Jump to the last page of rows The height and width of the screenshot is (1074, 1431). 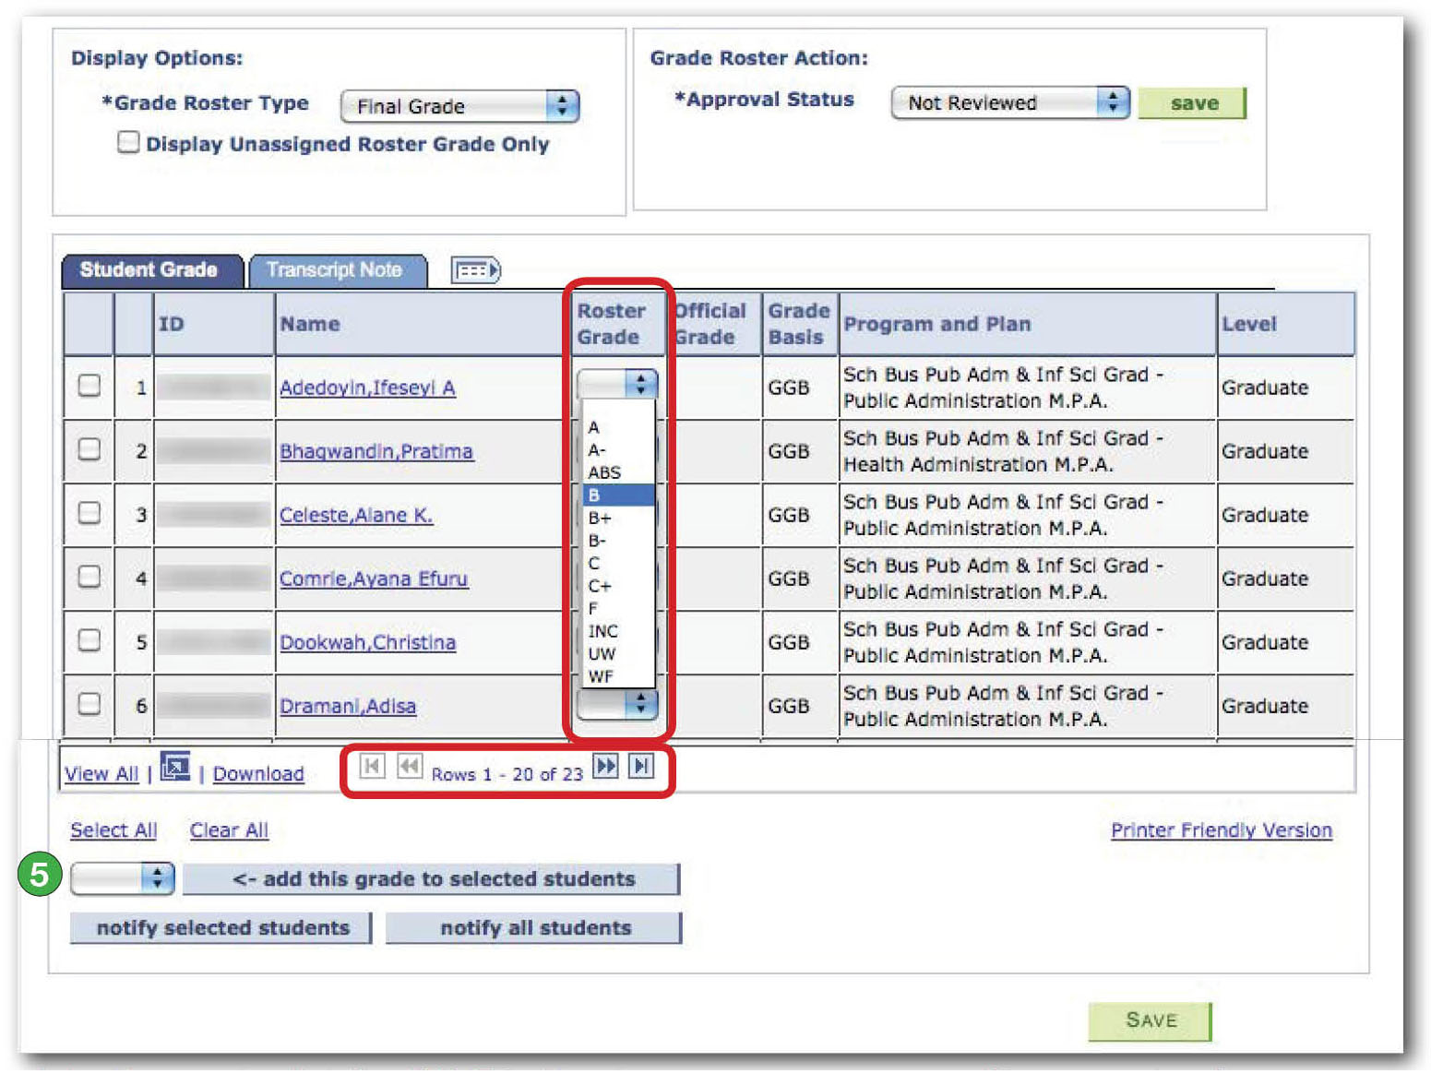pyautogui.click(x=640, y=767)
